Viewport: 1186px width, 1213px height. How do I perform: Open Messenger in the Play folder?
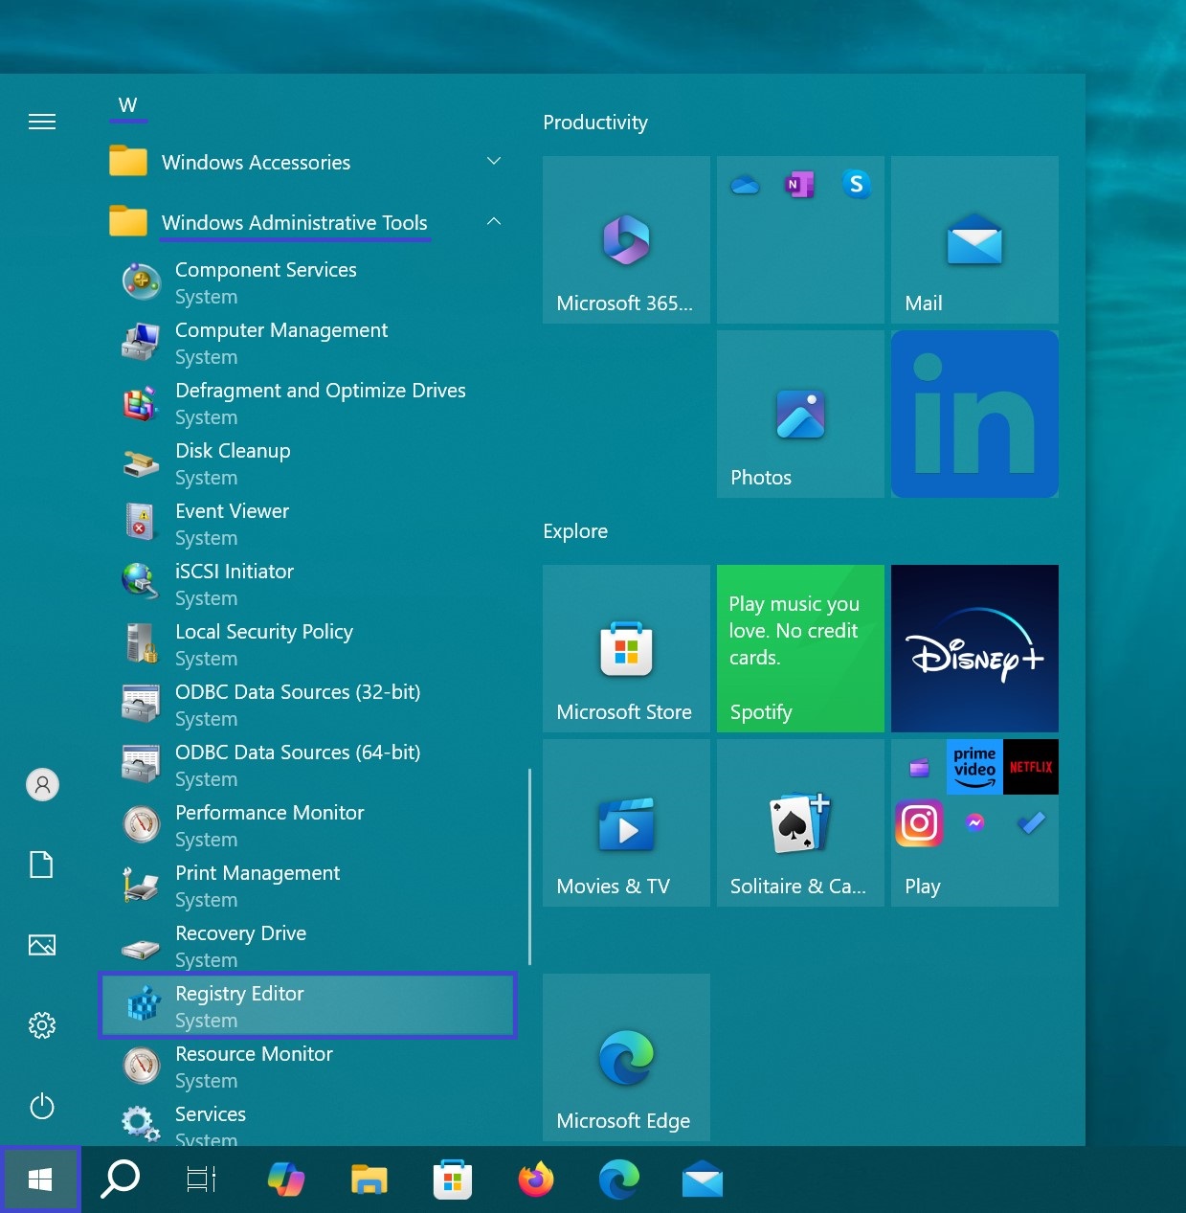(x=974, y=822)
